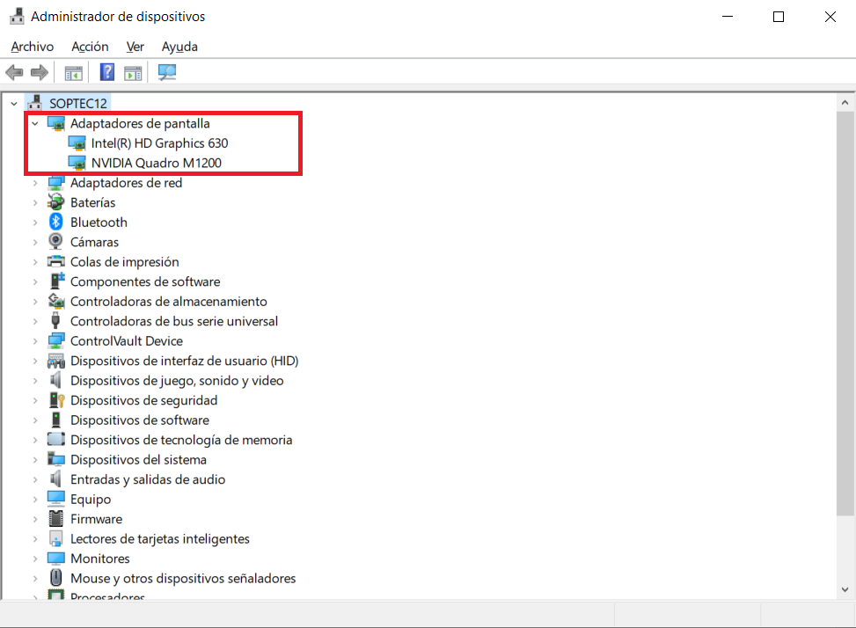Viewport: 856px width, 628px height.
Task: Minimize the Administrador de dispositivos window
Action: [728, 17]
